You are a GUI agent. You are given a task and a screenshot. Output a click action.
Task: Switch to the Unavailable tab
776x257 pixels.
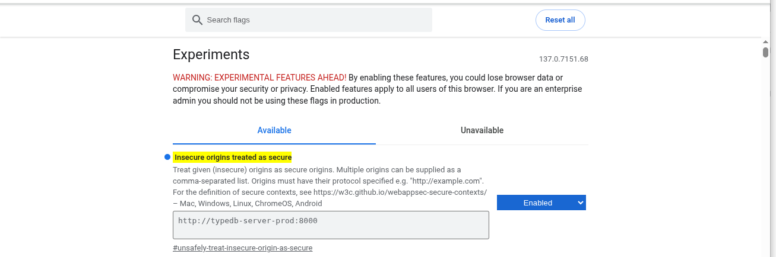click(482, 130)
